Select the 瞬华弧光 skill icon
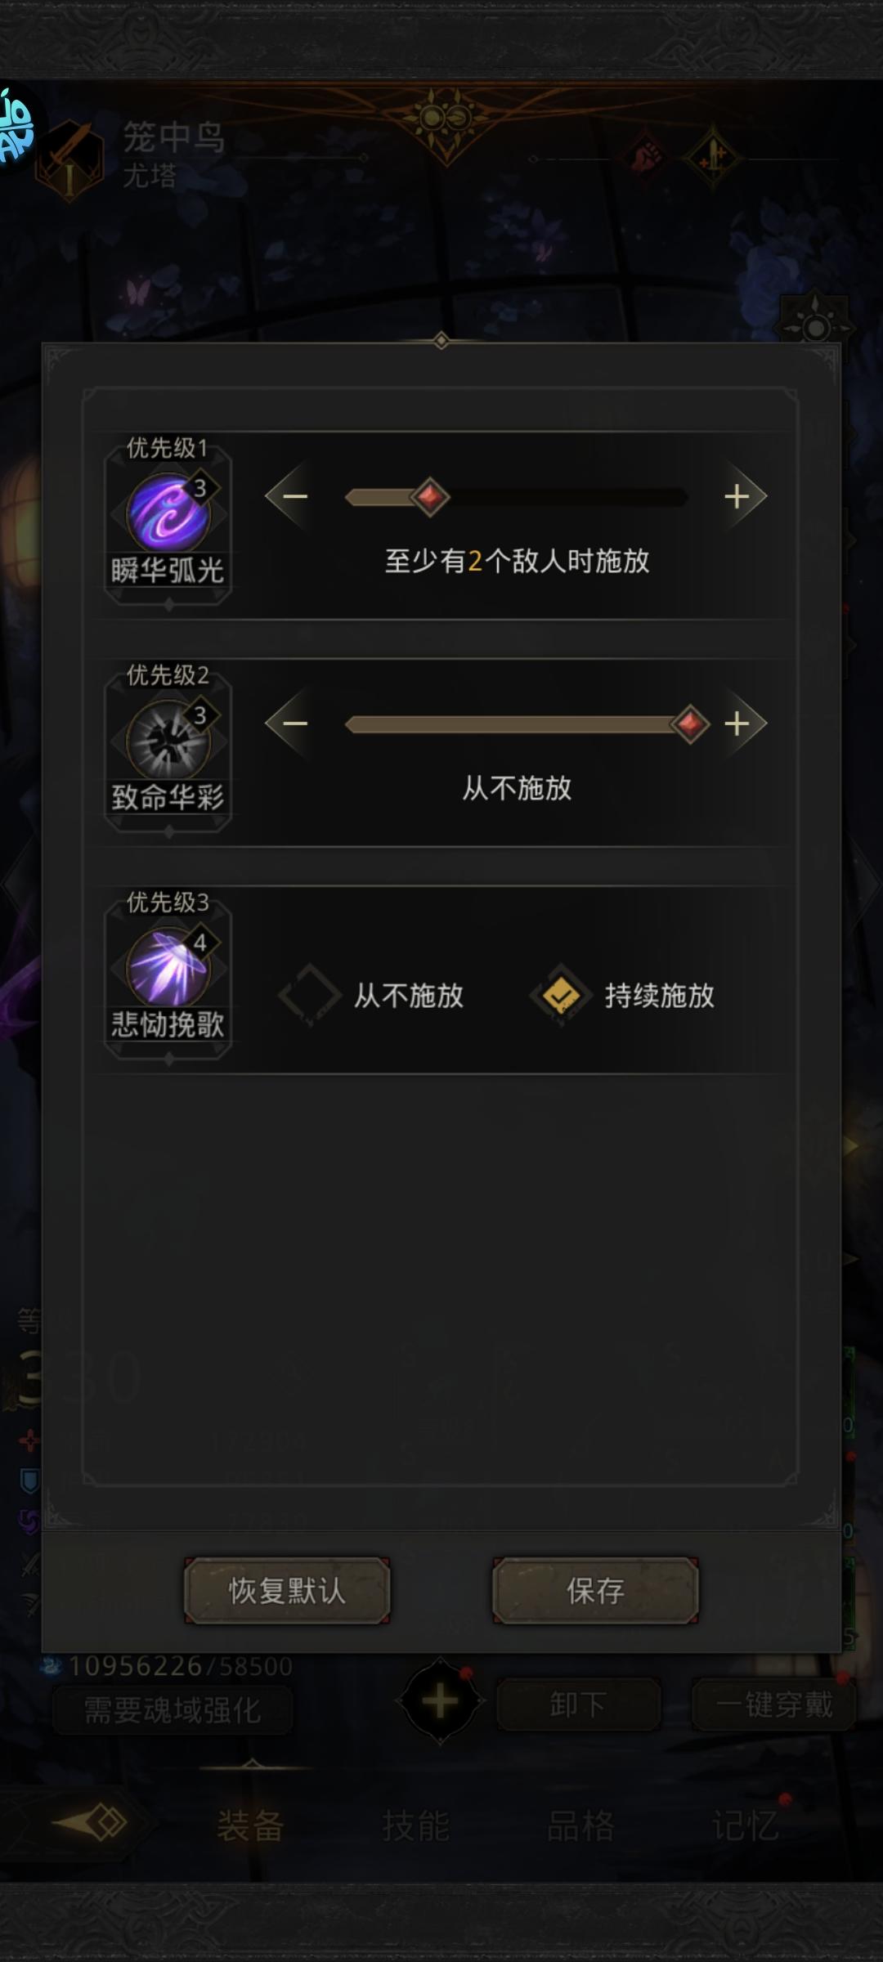This screenshot has width=883, height=1962. (x=168, y=513)
